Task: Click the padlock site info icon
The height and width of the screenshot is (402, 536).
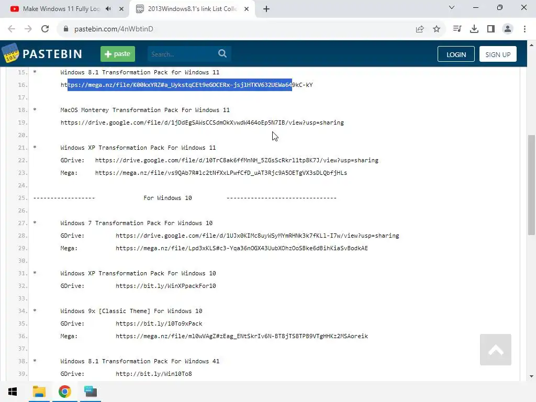Action: pyautogui.click(x=66, y=29)
